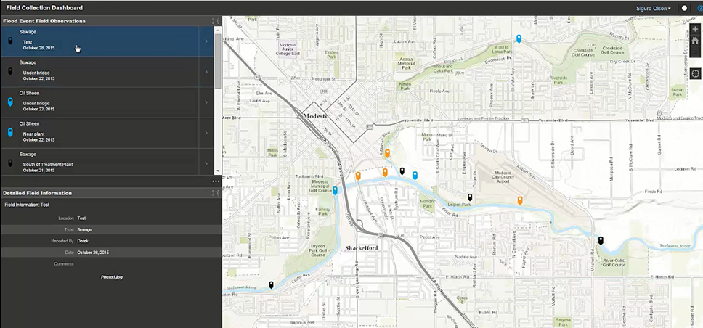Click the Type value Sewage in details
This screenshot has width=703, height=328.
84,229
